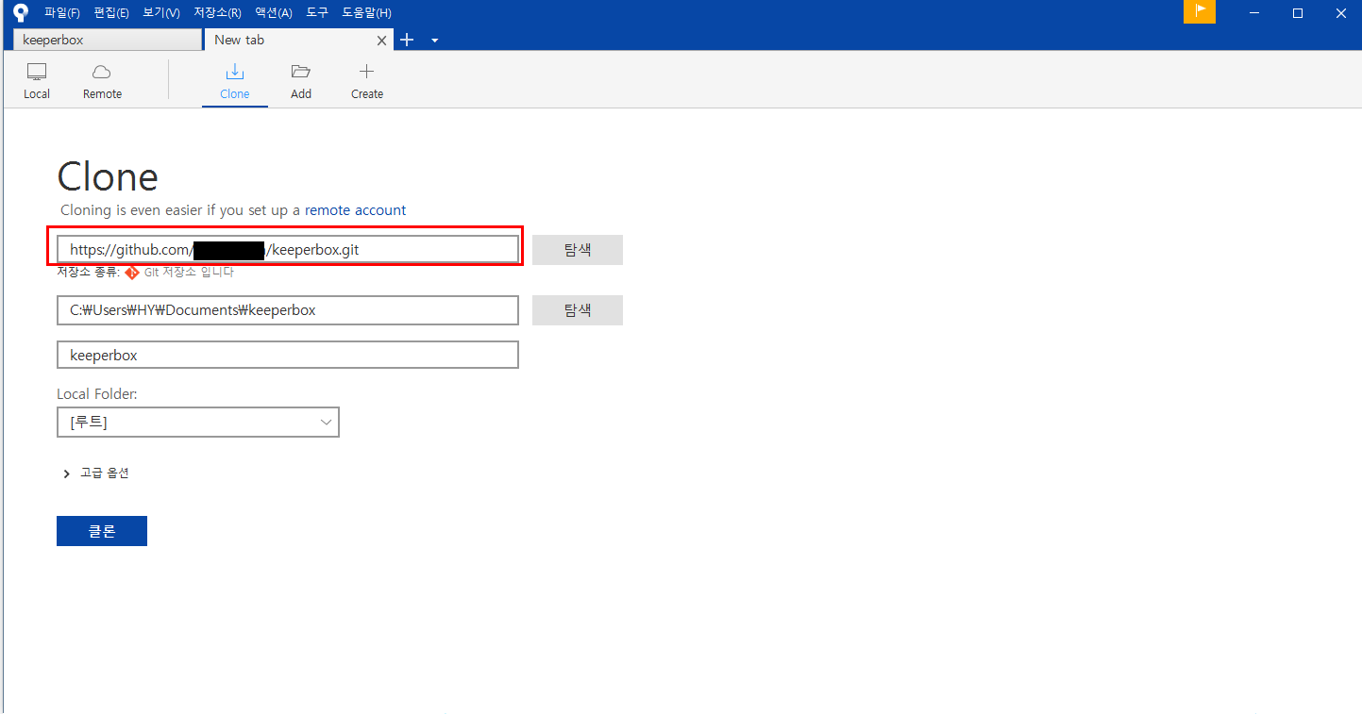Maximize the Sourcetree window
The image size is (1362, 714).
[x=1298, y=12]
